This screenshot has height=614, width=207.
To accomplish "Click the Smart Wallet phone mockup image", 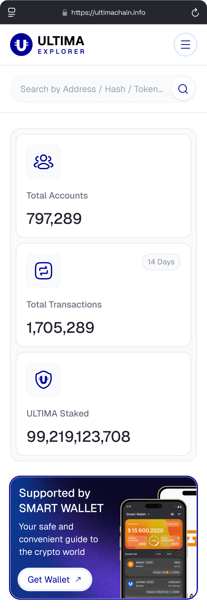I will click(x=155, y=548).
